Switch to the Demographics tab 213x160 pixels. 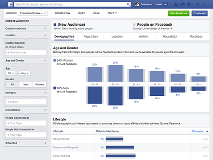64,36
